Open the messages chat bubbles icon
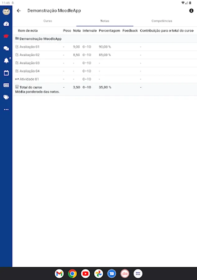Screen dimensions: 197x280 coord(6,48)
